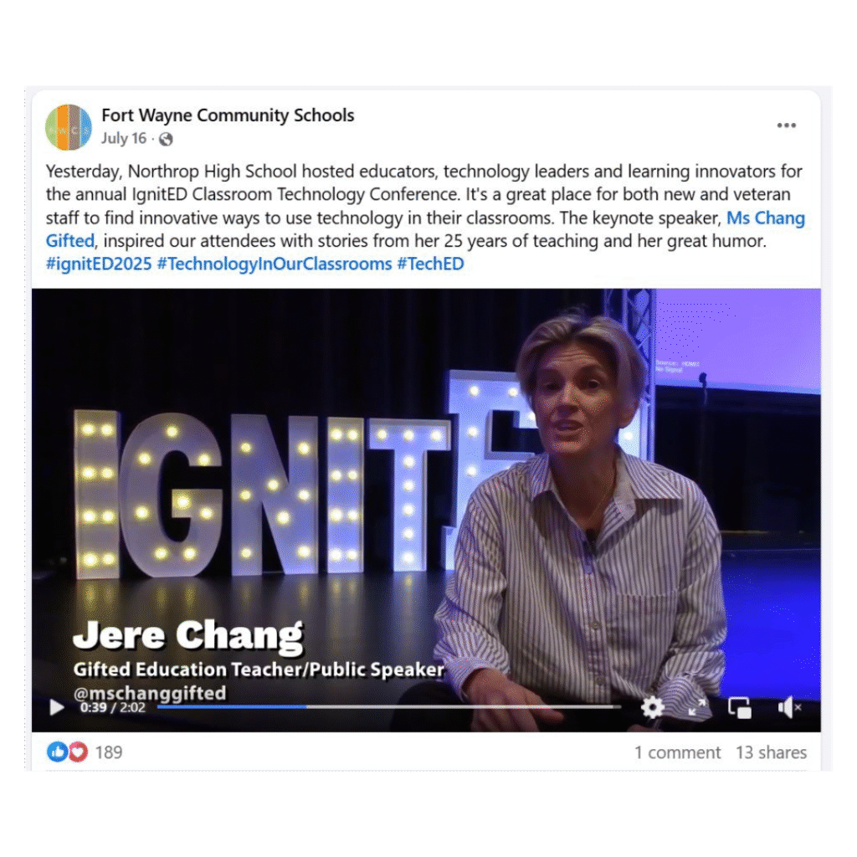
Task: Open #ignitED2025 hashtag
Action: [x=99, y=264]
